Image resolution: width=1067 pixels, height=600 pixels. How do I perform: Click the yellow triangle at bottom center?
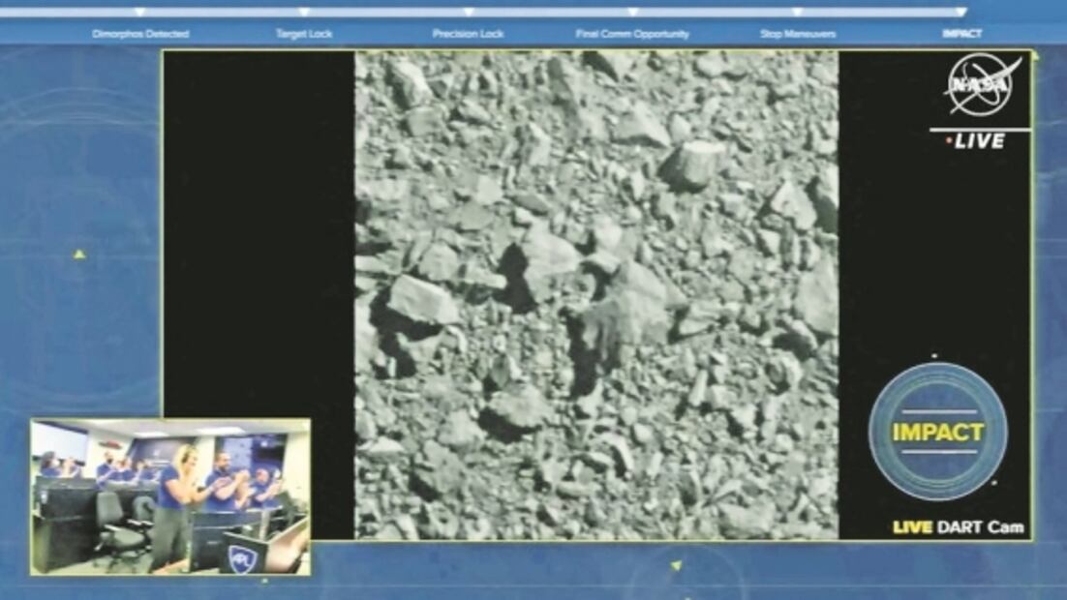point(676,565)
